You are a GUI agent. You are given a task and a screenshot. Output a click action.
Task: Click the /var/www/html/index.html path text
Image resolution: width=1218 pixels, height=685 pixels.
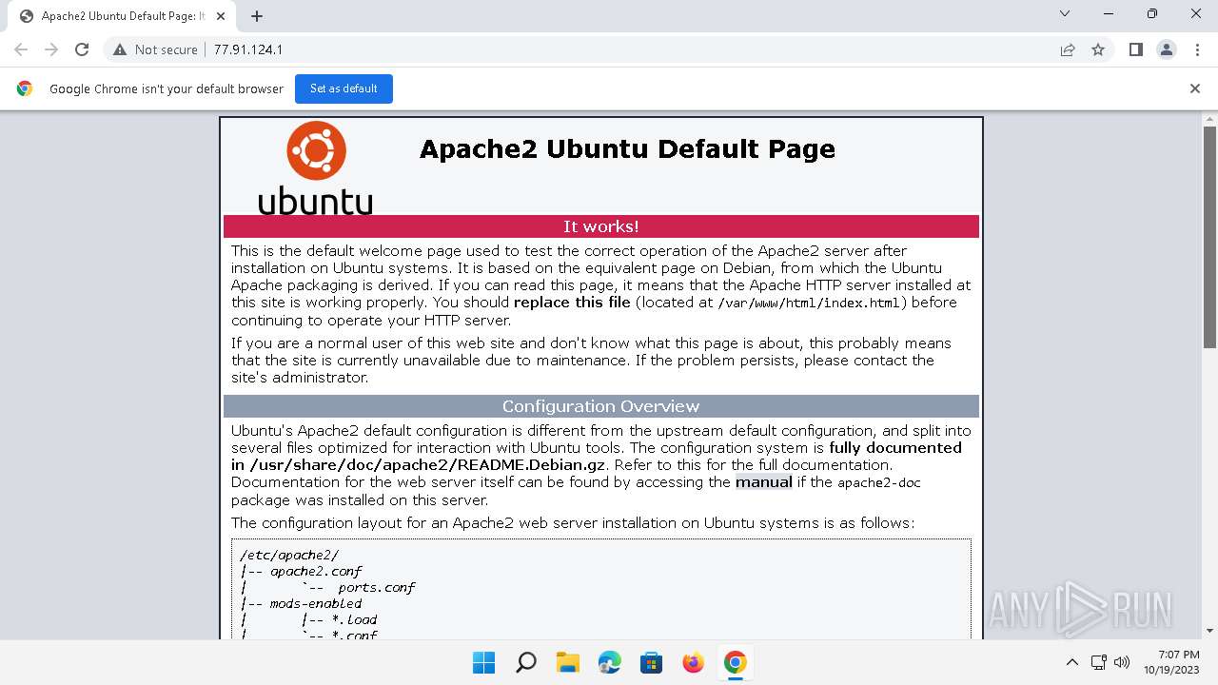(x=810, y=303)
